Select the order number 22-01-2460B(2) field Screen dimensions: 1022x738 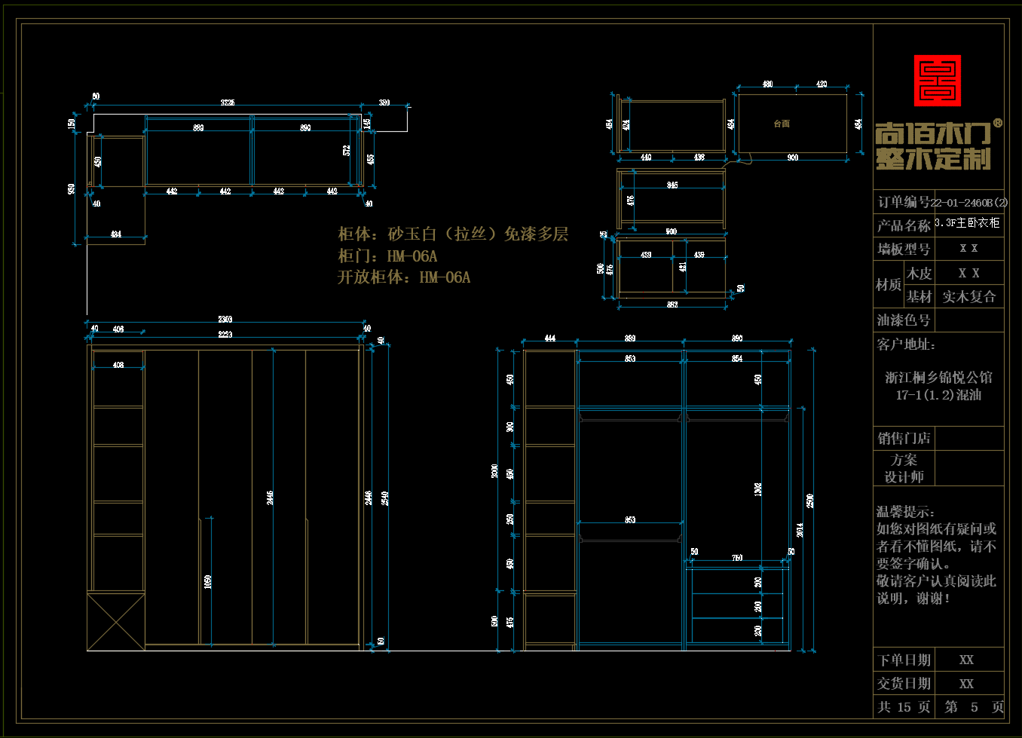click(x=968, y=202)
